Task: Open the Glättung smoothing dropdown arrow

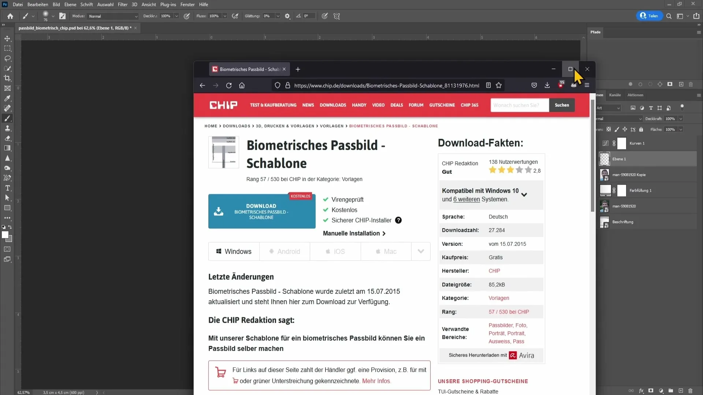Action: point(278,16)
